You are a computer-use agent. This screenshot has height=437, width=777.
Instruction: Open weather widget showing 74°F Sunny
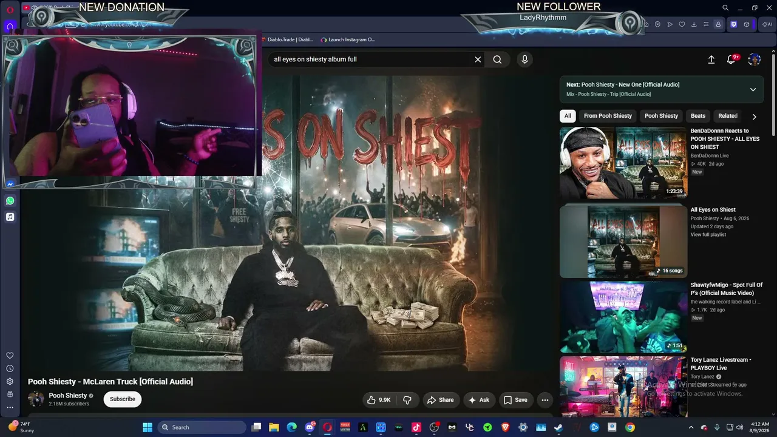(x=21, y=427)
